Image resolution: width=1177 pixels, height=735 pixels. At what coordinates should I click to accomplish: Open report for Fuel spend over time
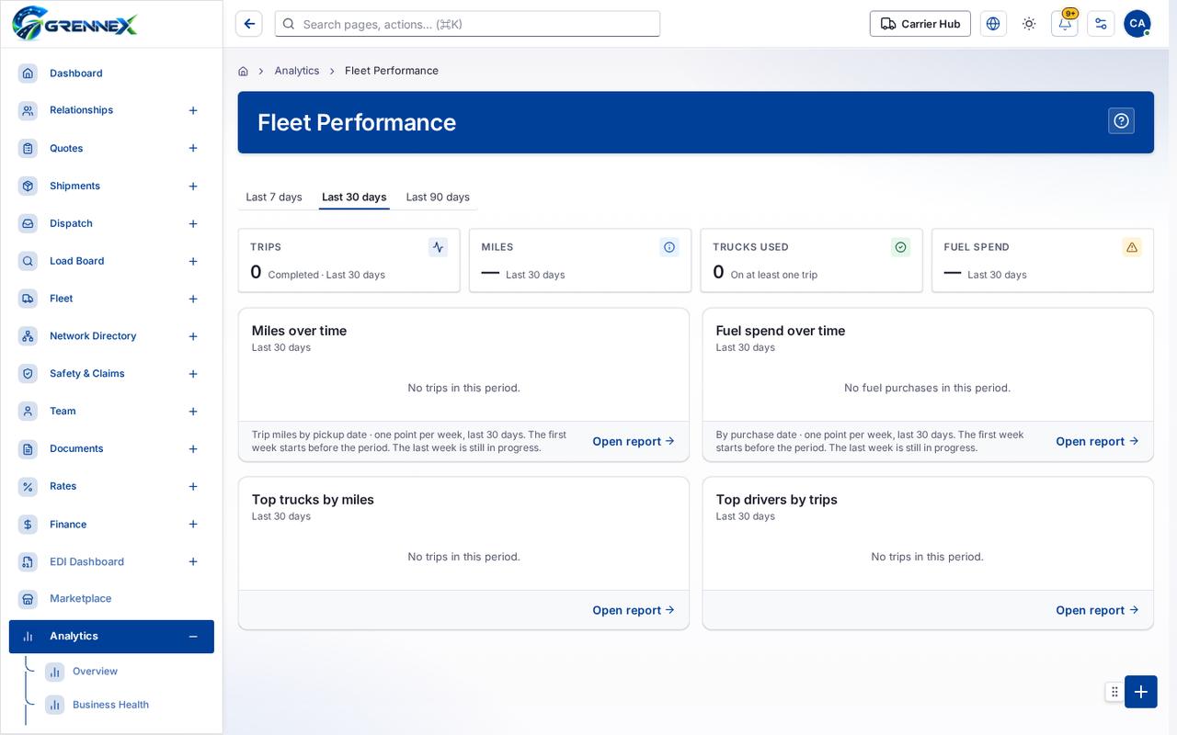click(x=1097, y=441)
